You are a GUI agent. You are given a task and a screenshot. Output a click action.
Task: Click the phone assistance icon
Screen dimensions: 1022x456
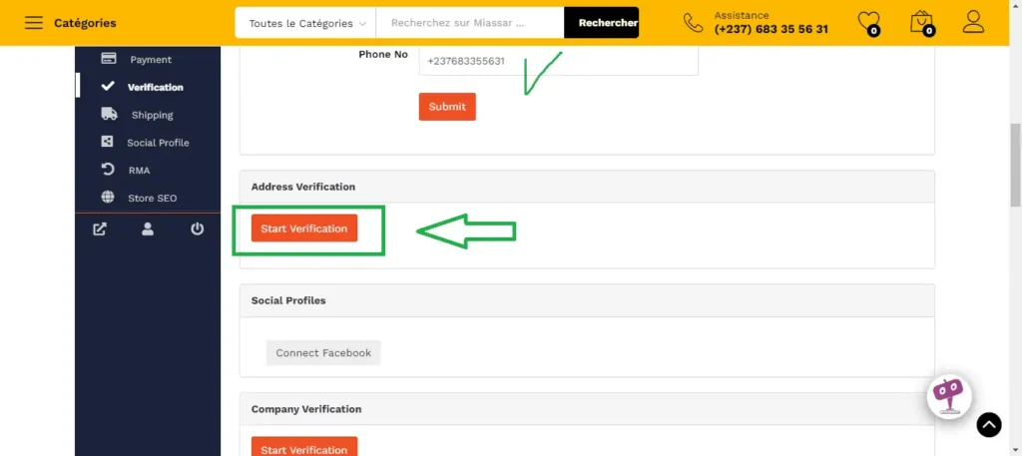point(693,22)
